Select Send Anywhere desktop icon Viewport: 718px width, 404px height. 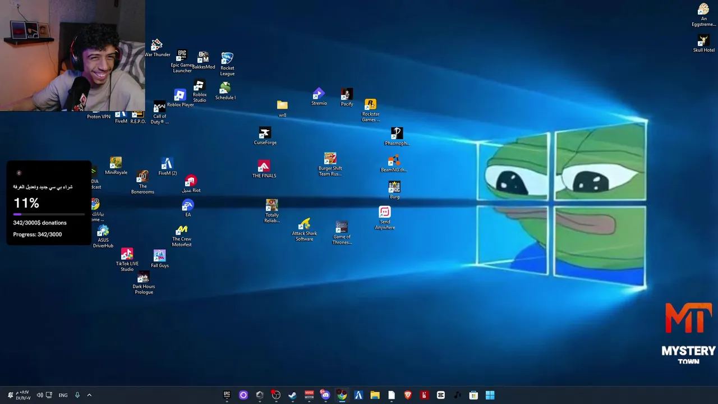click(385, 218)
